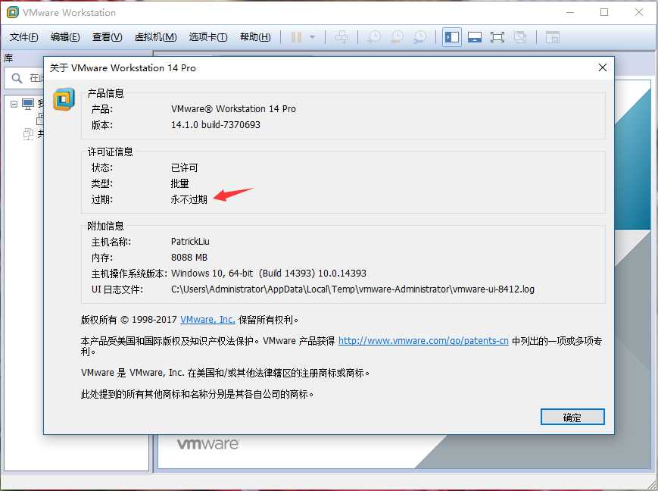Click the VMware title bar app icon
This screenshot has width=658, height=491.
[13, 12]
